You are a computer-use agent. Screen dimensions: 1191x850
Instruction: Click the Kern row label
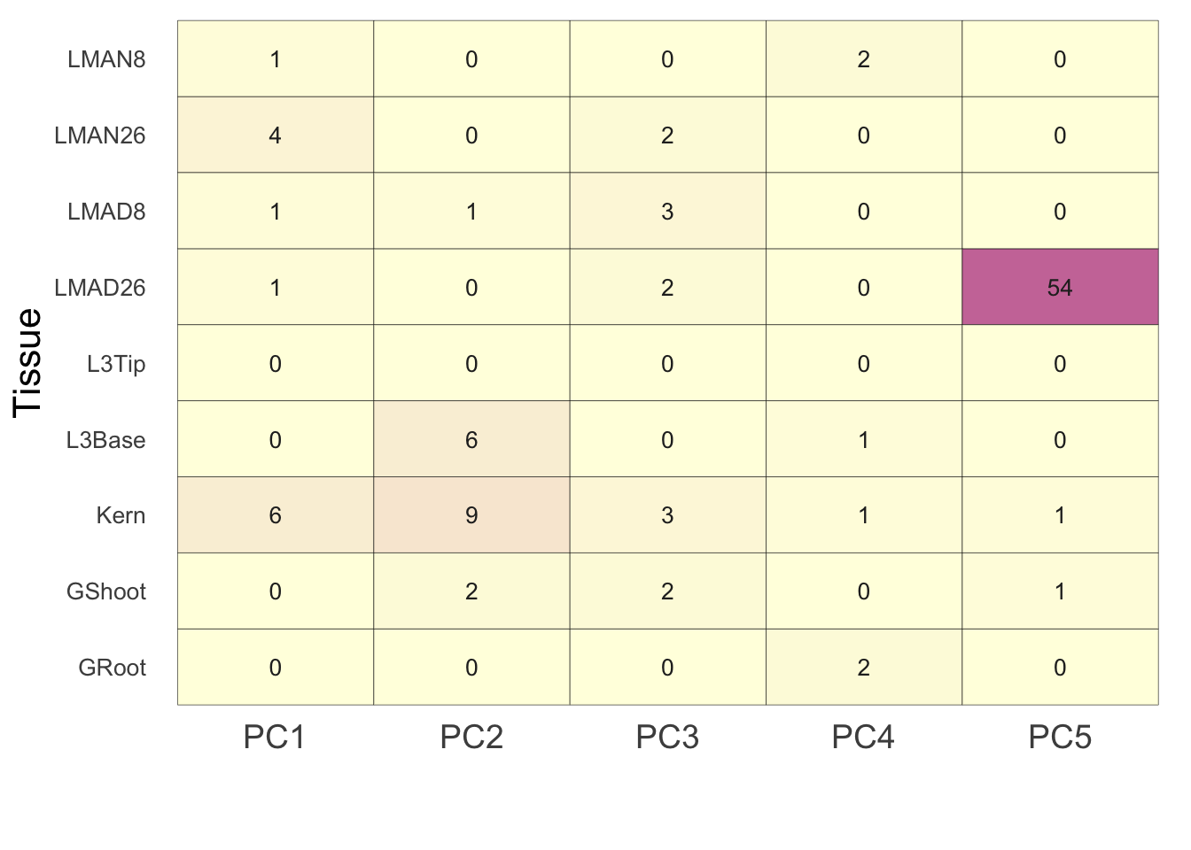pyautogui.click(x=121, y=515)
